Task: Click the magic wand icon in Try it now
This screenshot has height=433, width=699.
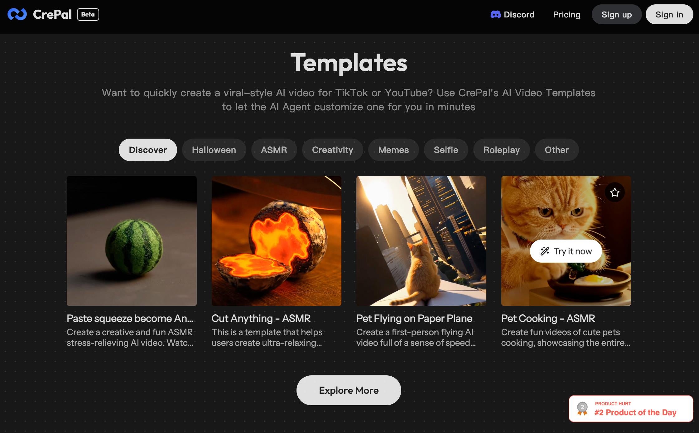Action: (x=545, y=251)
